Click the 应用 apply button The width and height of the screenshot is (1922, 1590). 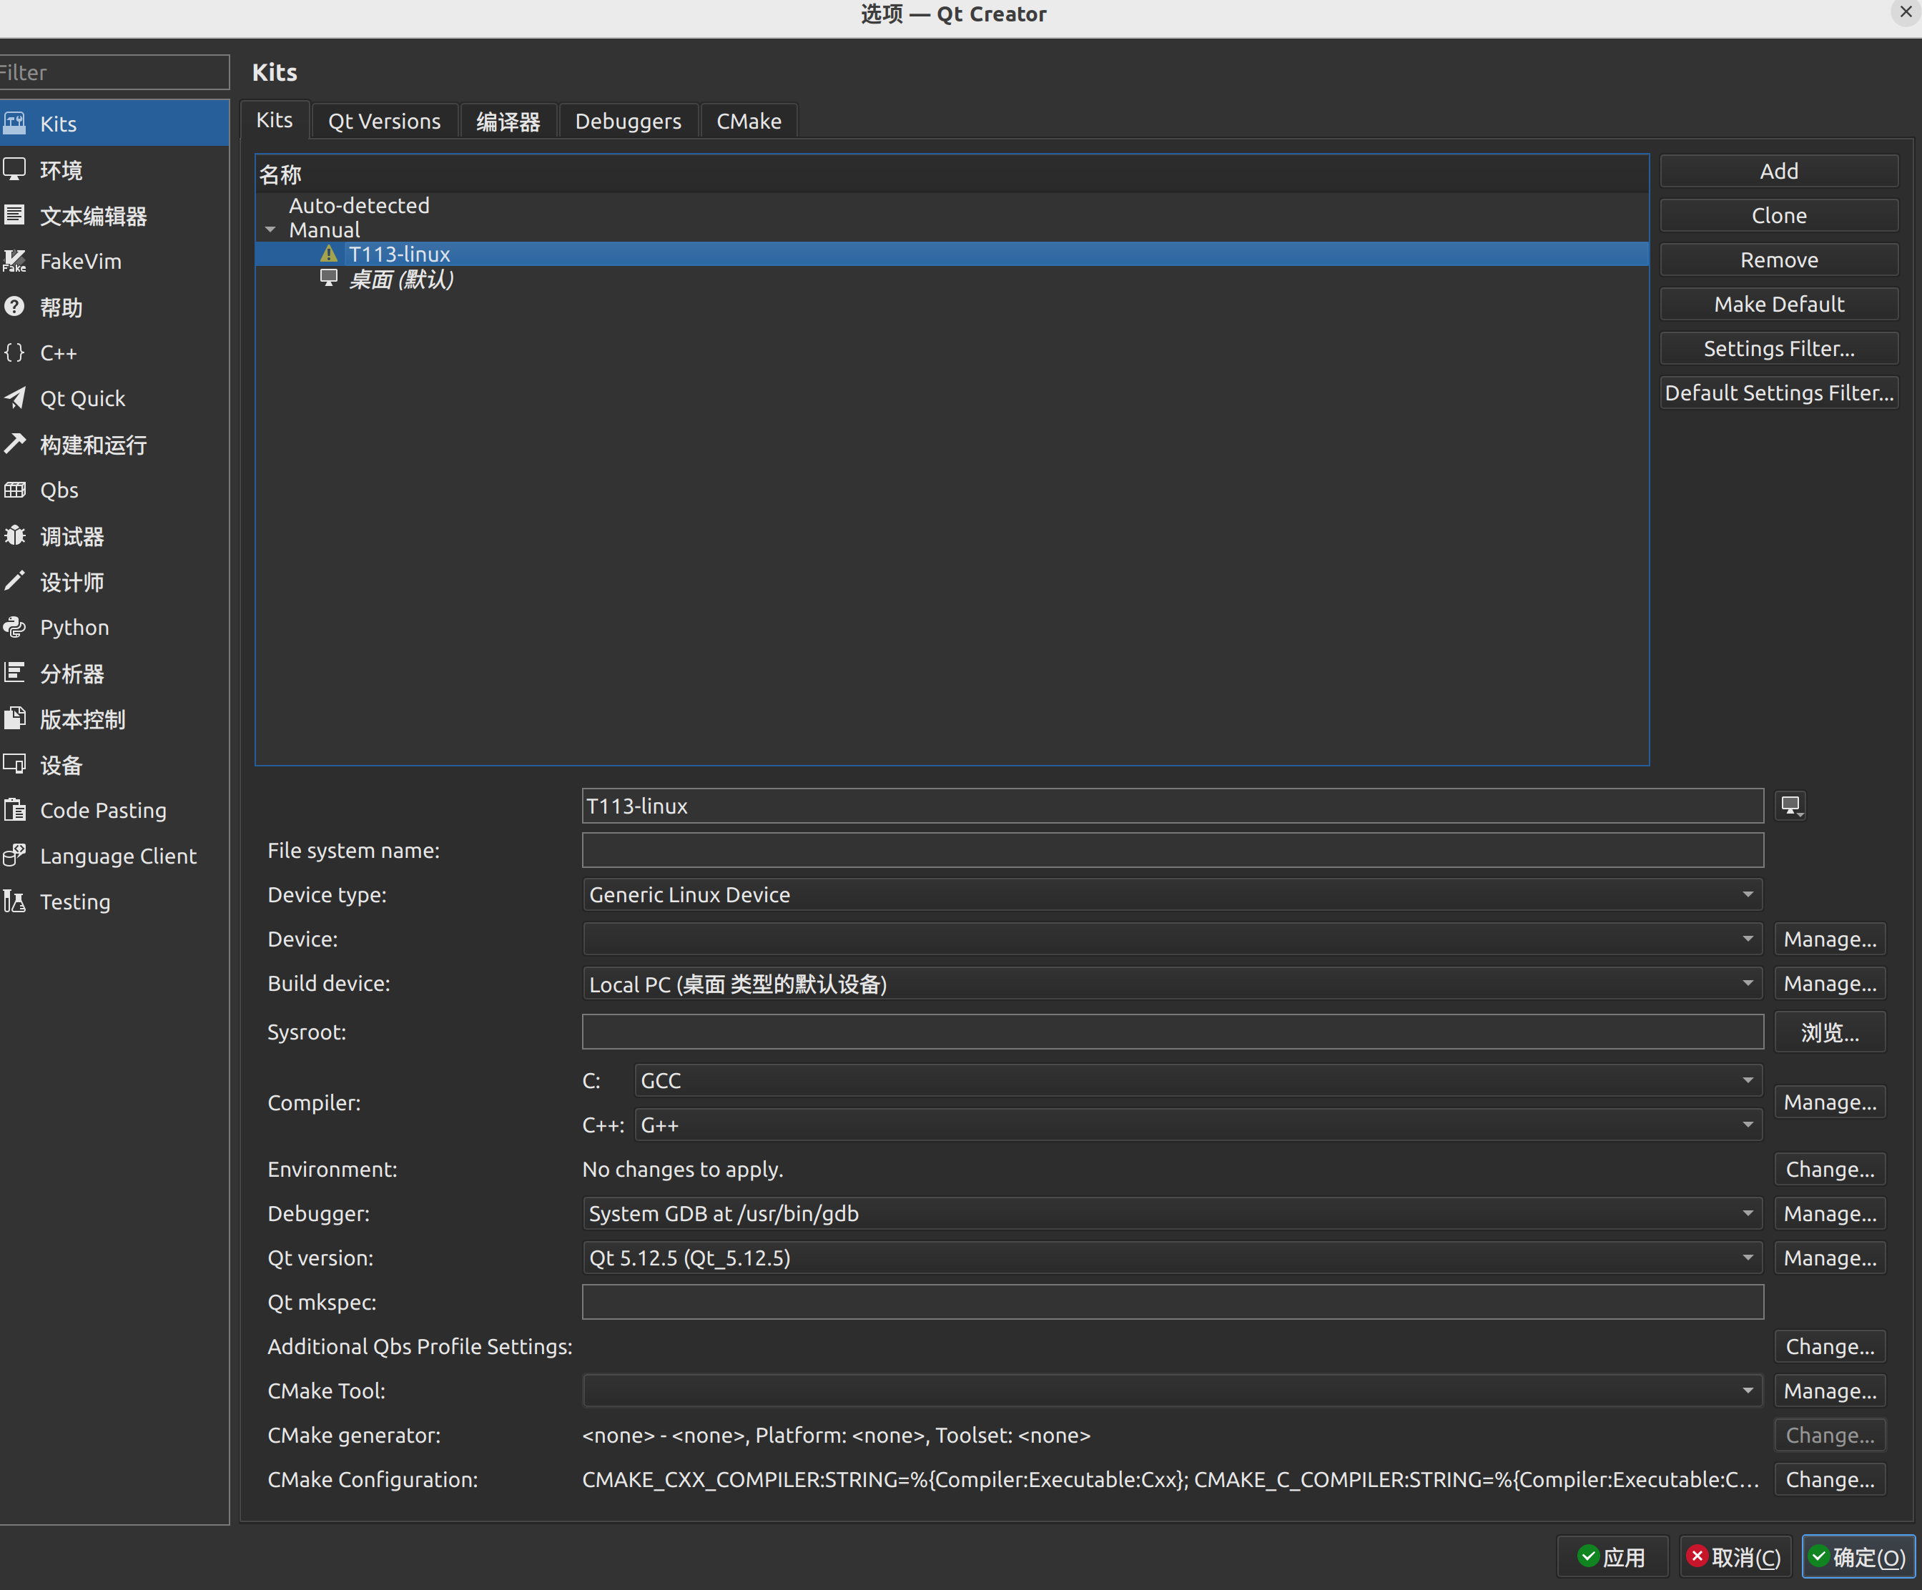tap(1612, 1557)
